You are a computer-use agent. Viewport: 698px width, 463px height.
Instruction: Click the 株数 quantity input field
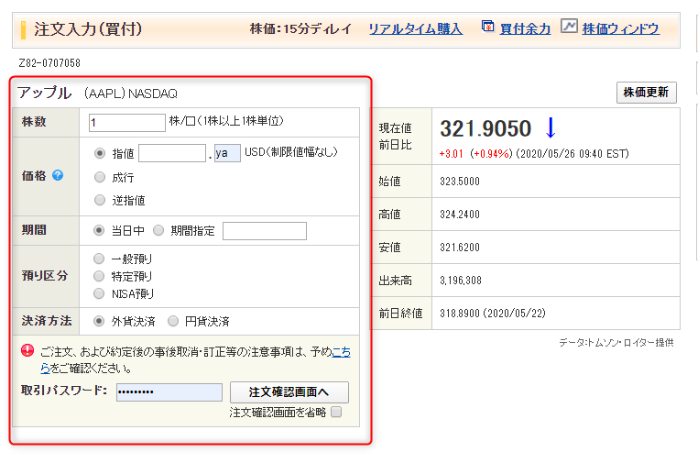[127, 123]
